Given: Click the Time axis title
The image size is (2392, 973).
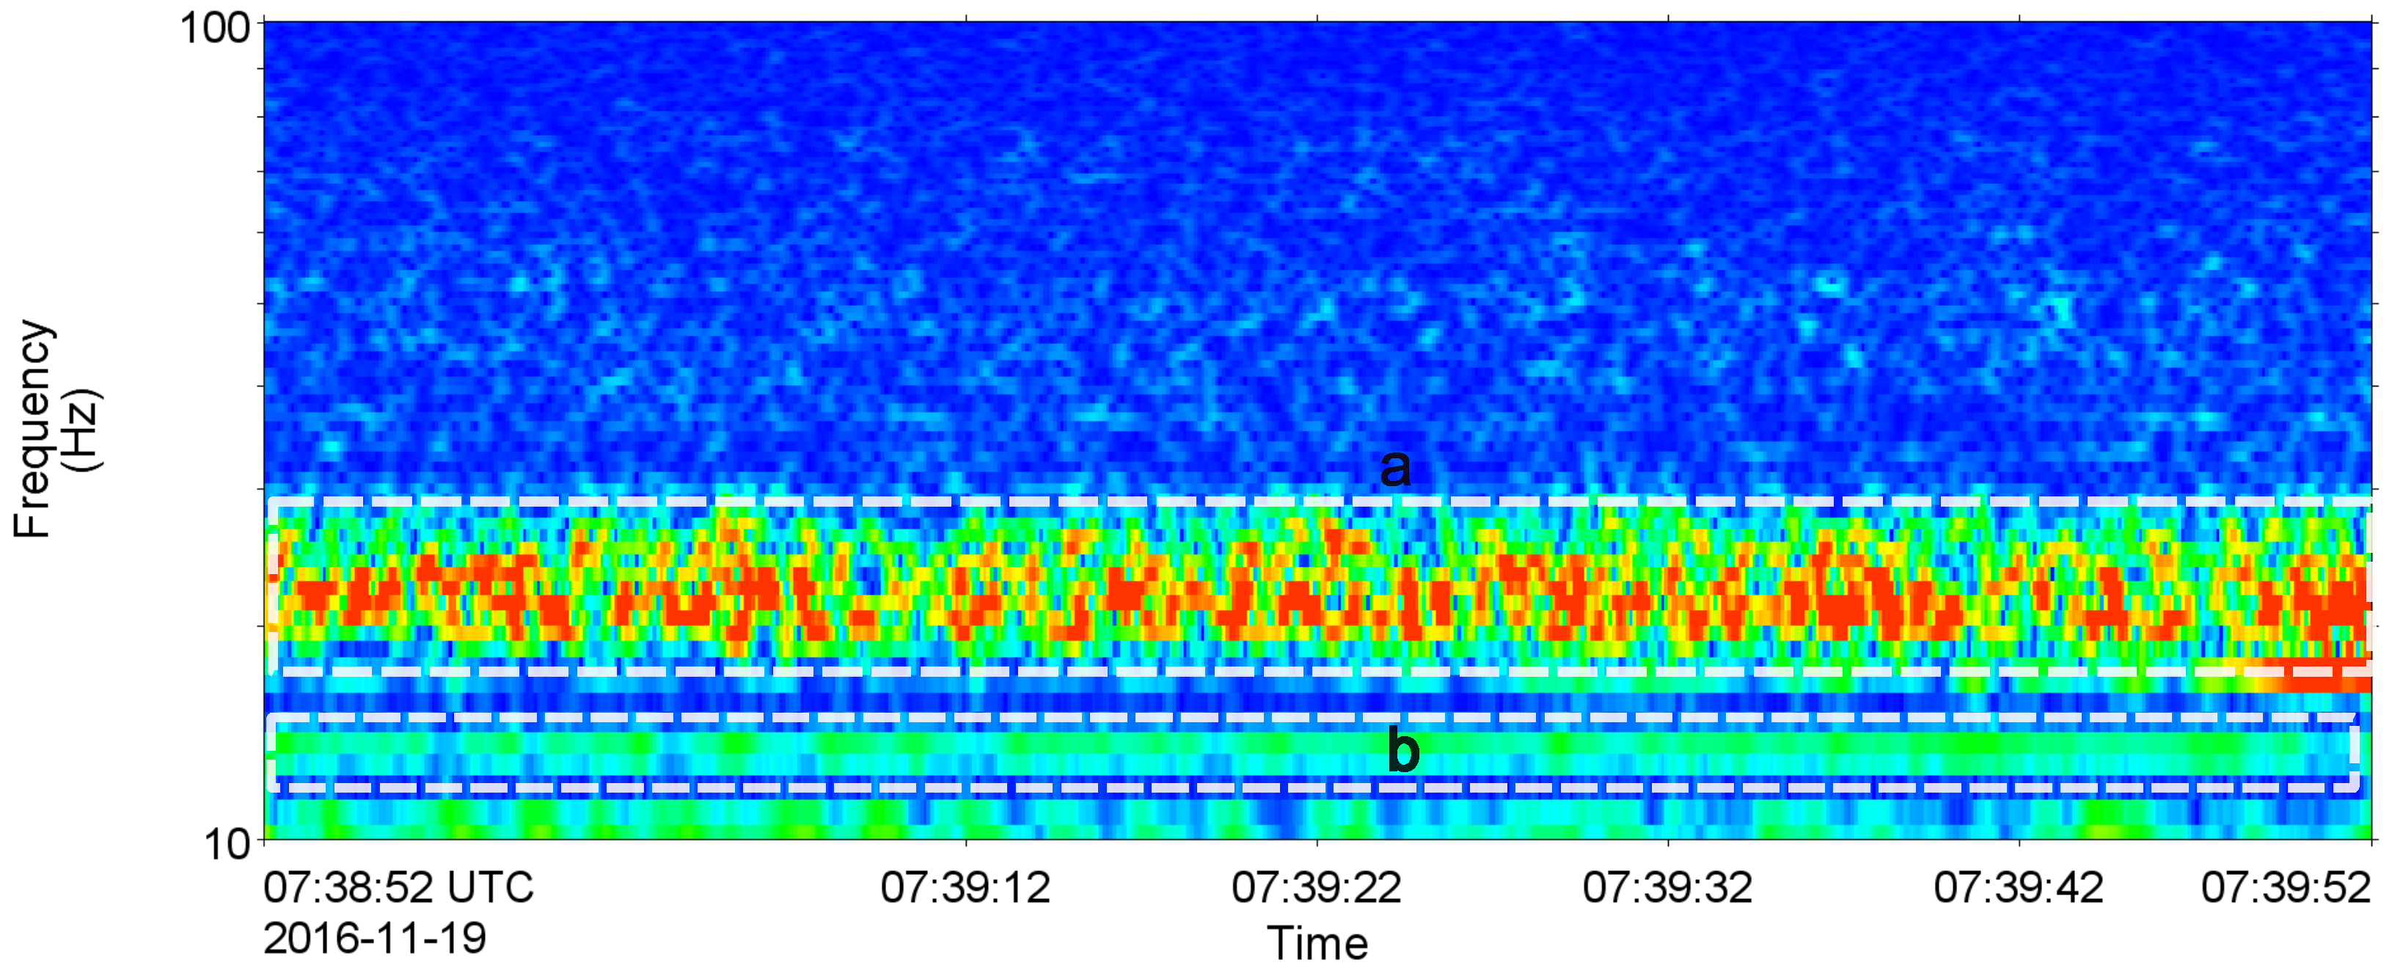Looking at the screenshot, I should coord(1317,944).
